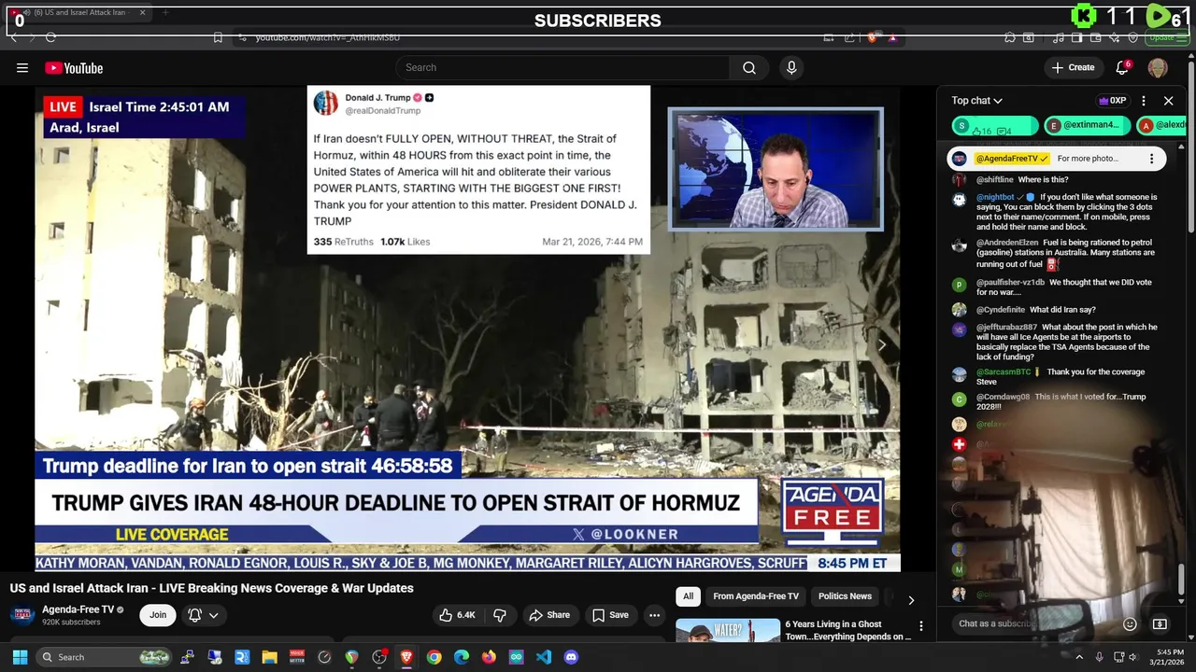
Task: Click the search magnifier button
Action: coord(749,67)
